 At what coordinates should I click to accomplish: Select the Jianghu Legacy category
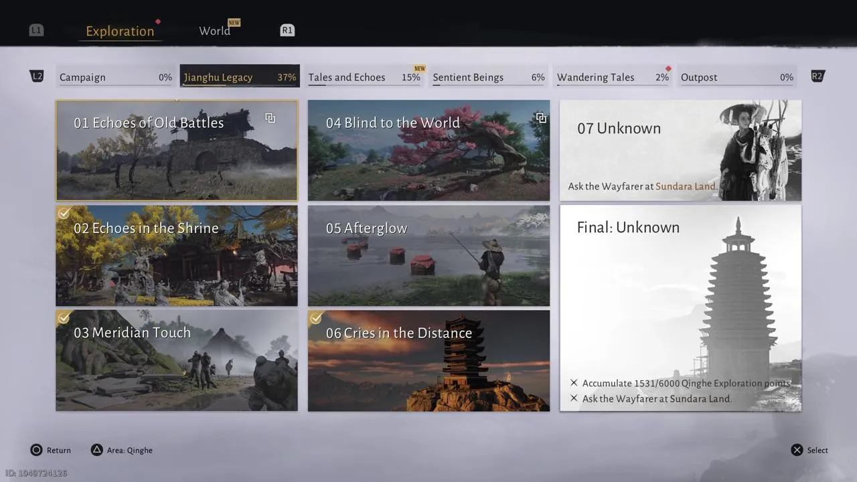(240, 77)
